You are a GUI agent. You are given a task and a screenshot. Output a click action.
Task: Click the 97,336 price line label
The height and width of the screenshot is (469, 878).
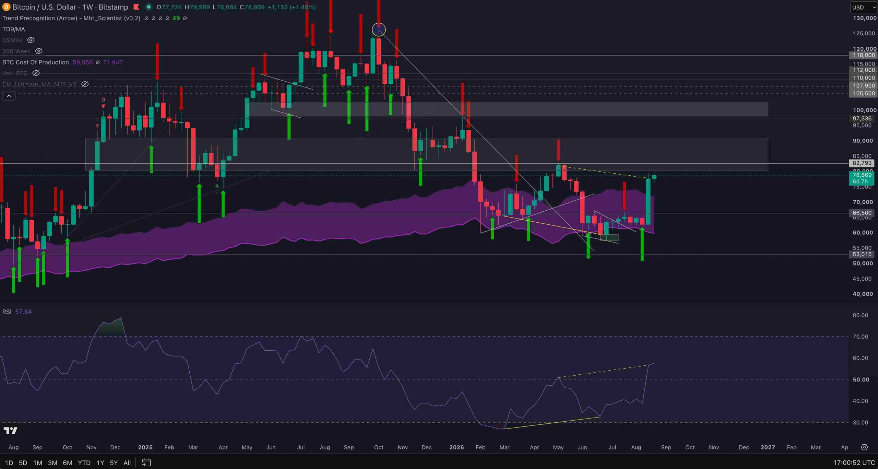pos(862,118)
